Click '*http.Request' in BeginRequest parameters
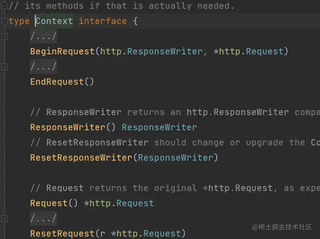 coord(248,51)
